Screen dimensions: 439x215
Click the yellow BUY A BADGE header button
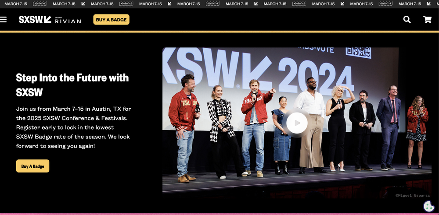[x=111, y=20]
